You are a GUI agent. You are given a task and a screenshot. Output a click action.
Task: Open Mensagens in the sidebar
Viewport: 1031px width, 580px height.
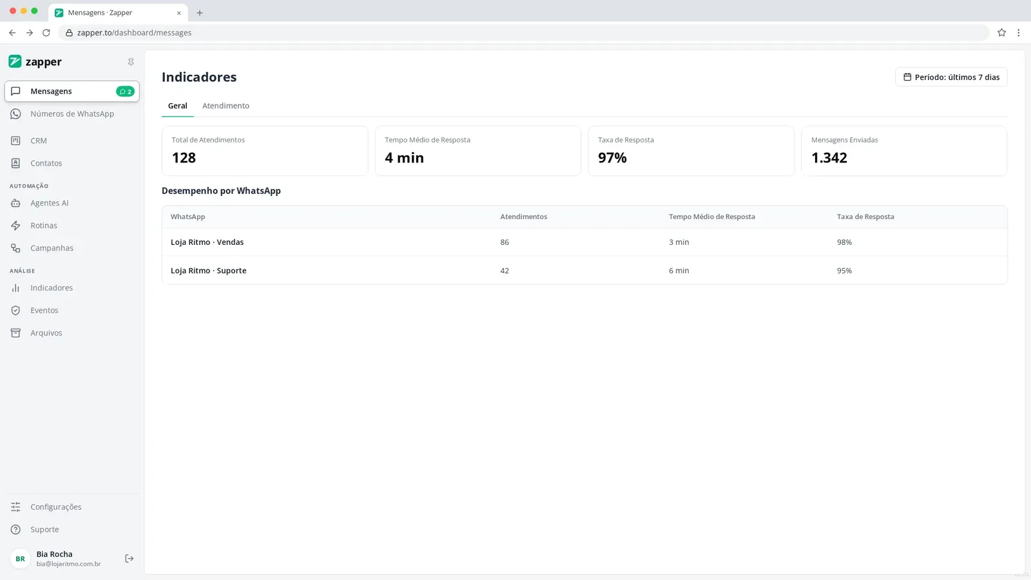pyautogui.click(x=72, y=92)
